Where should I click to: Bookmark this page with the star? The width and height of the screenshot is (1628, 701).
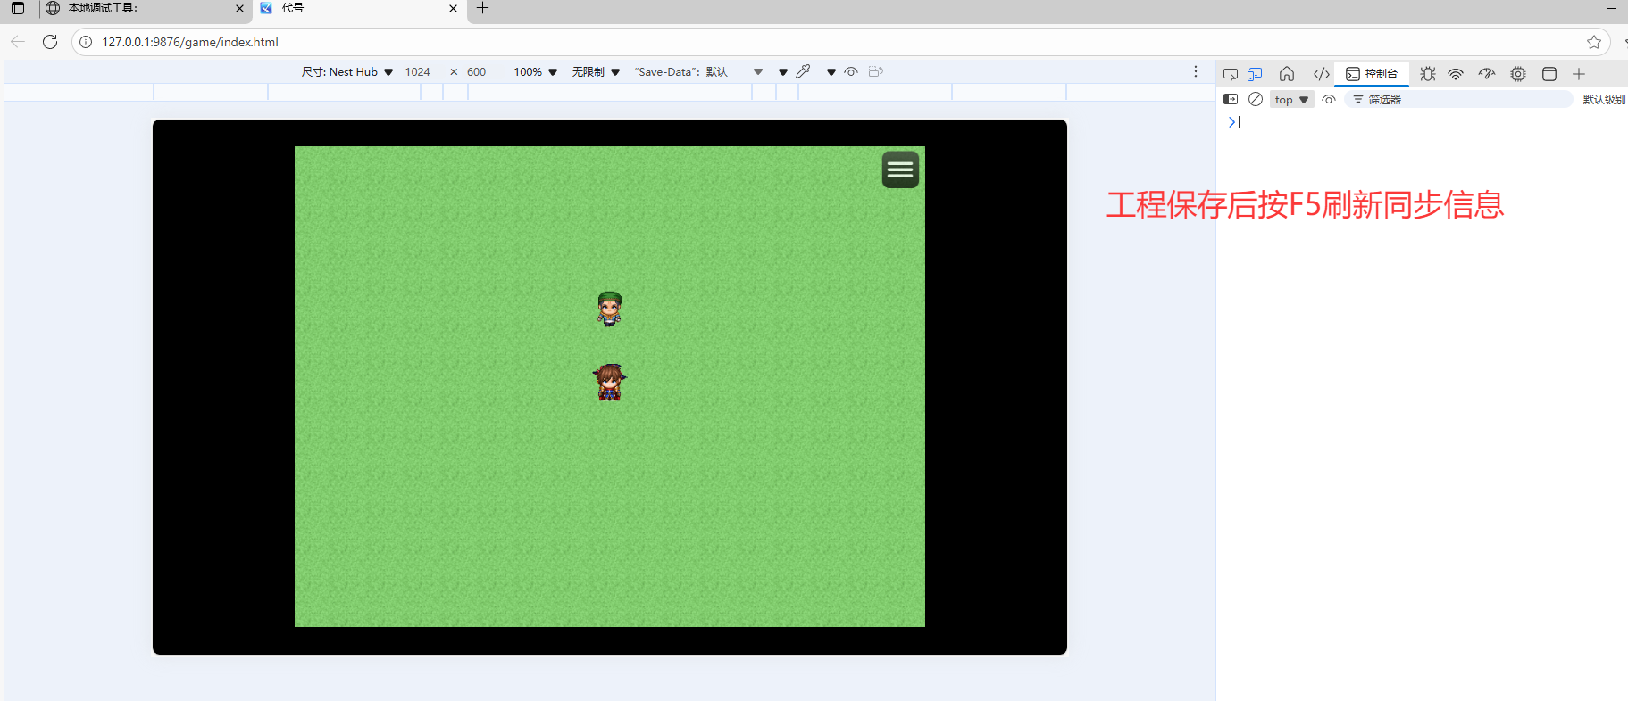(x=1594, y=42)
